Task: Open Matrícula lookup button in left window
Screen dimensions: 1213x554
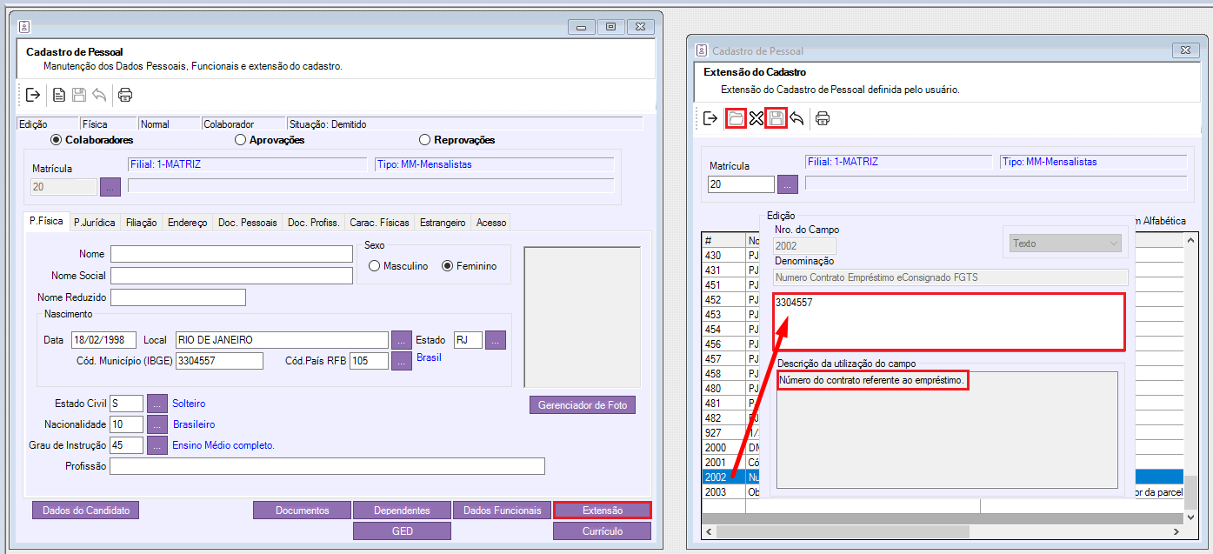Action: pos(110,186)
